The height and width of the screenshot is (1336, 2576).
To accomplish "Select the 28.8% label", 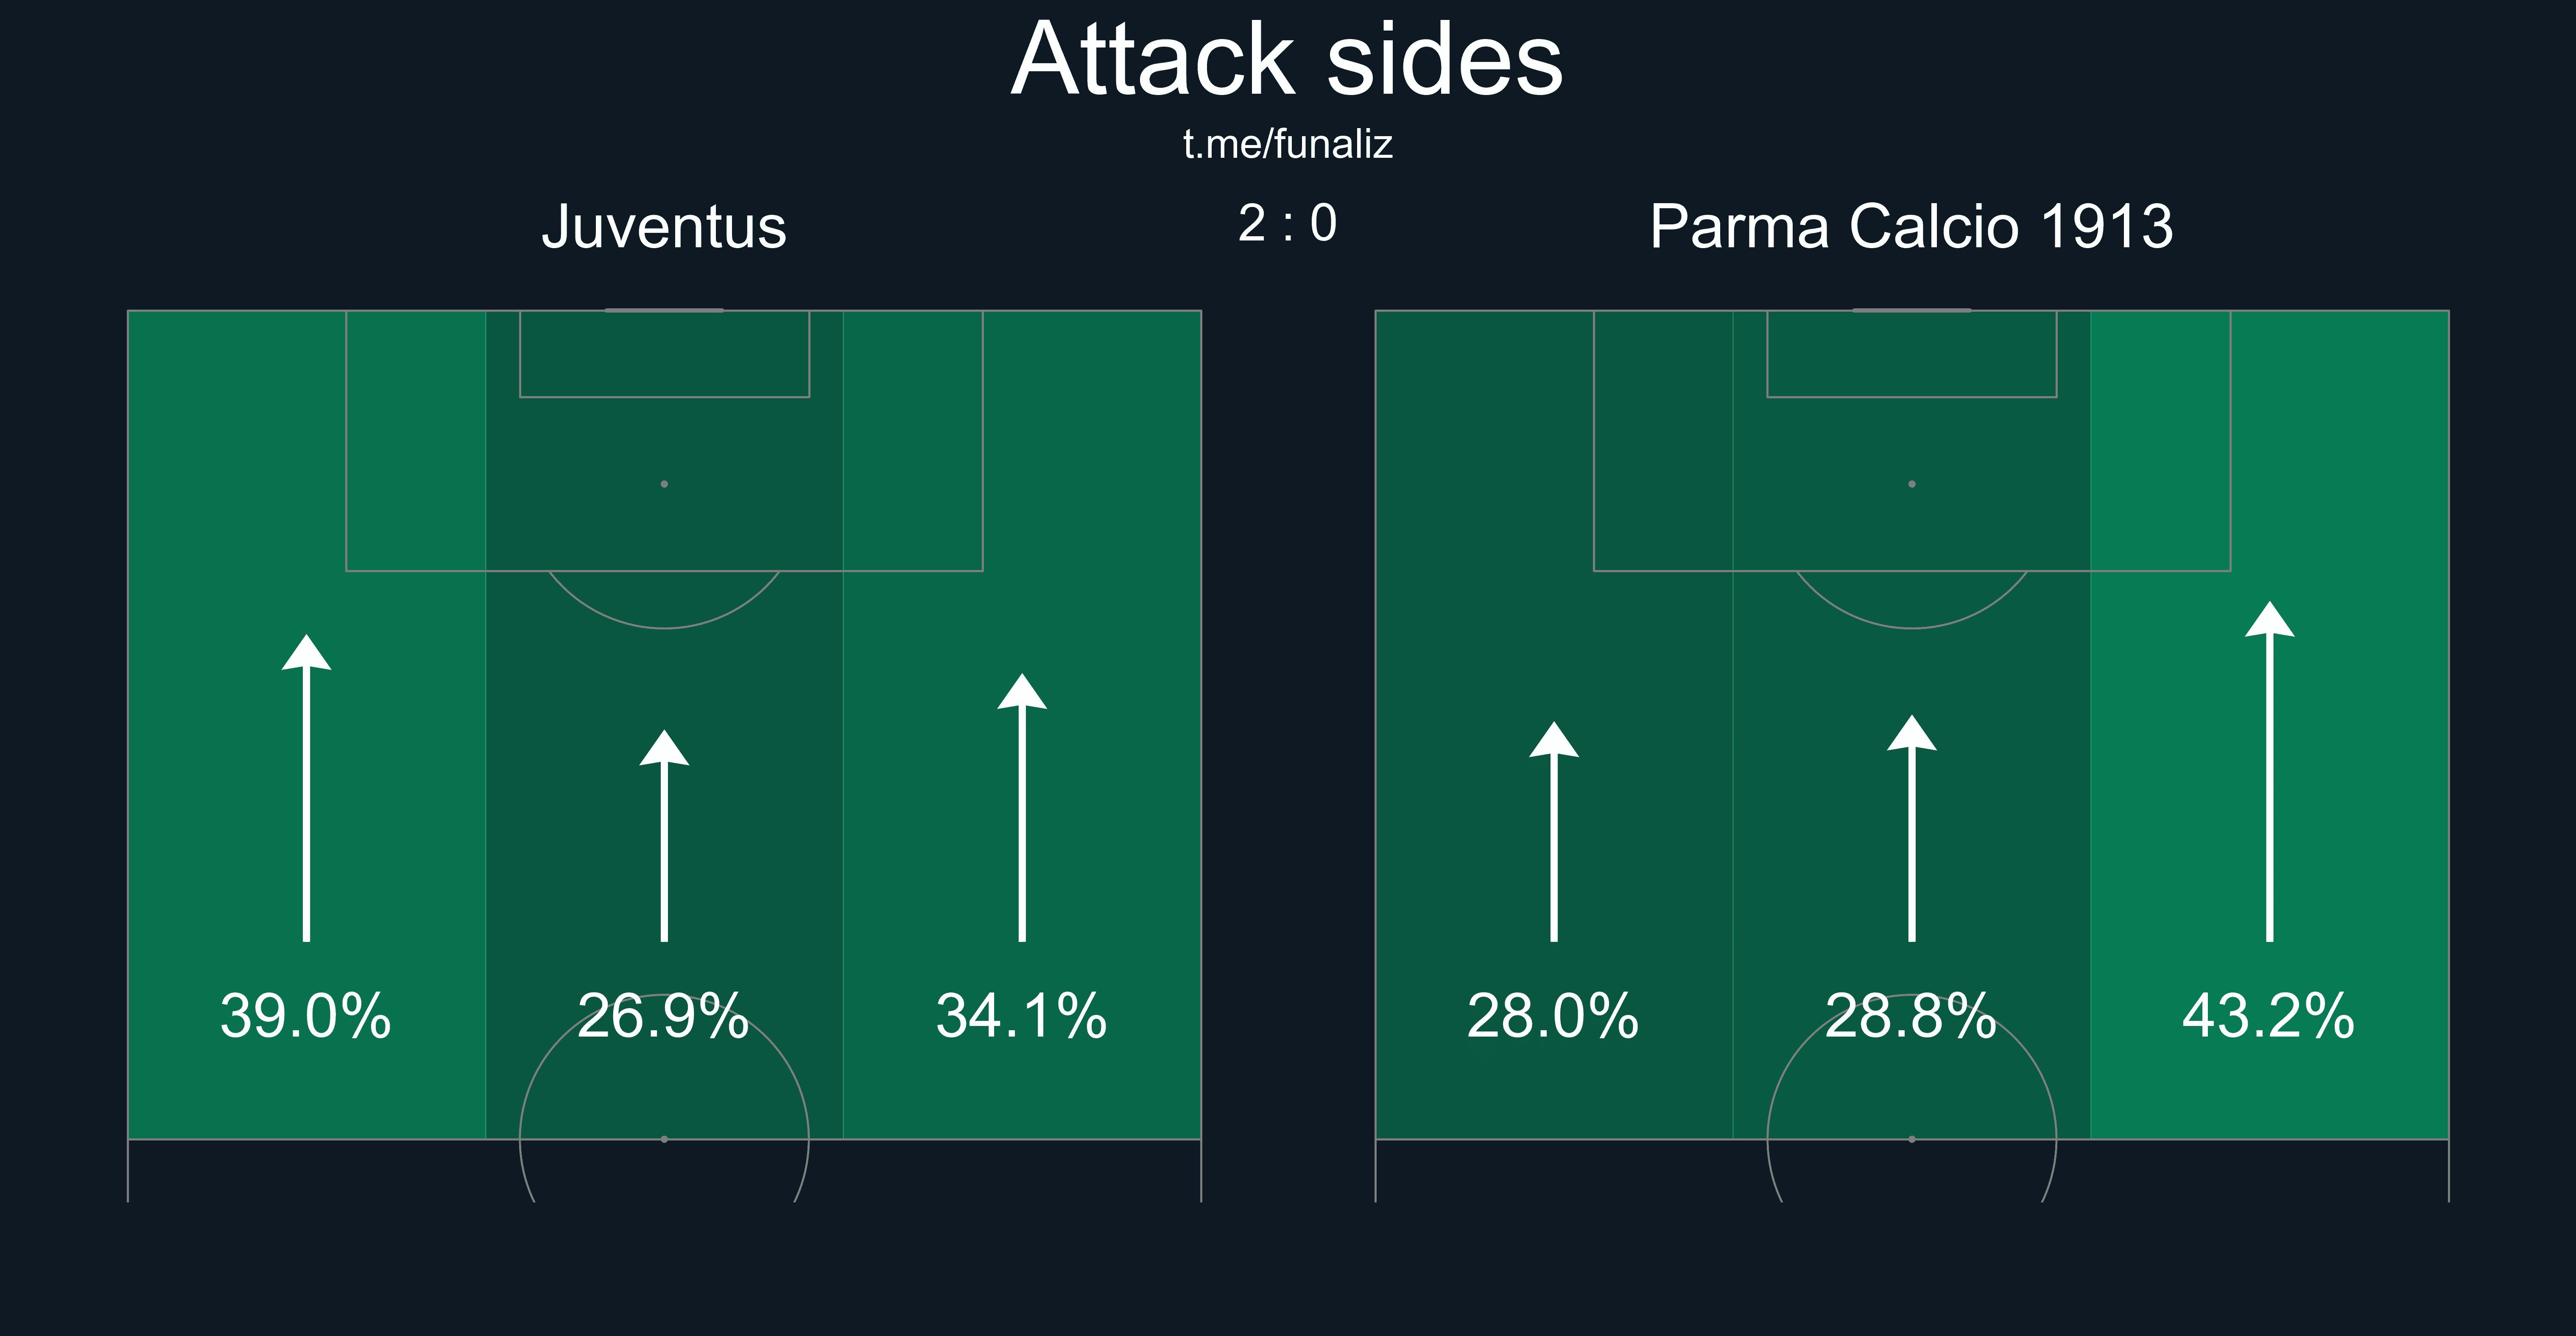I will click(x=1911, y=1017).
